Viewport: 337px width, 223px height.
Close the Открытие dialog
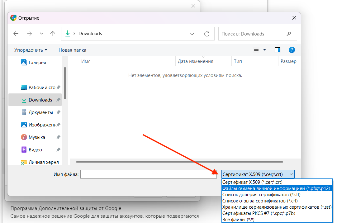[x=294, y=18]
